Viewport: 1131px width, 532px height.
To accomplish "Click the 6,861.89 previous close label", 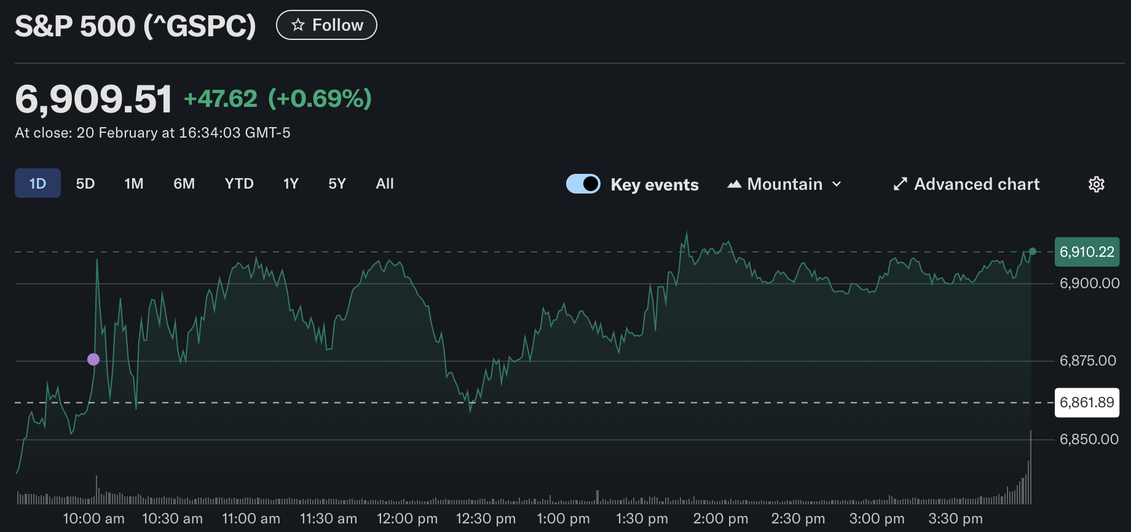I will click(x=1087, y=402).
